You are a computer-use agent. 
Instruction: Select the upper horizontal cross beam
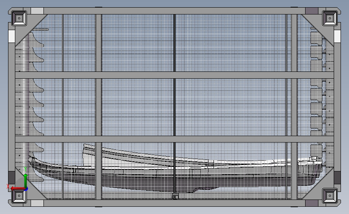[x=175, y=75]
